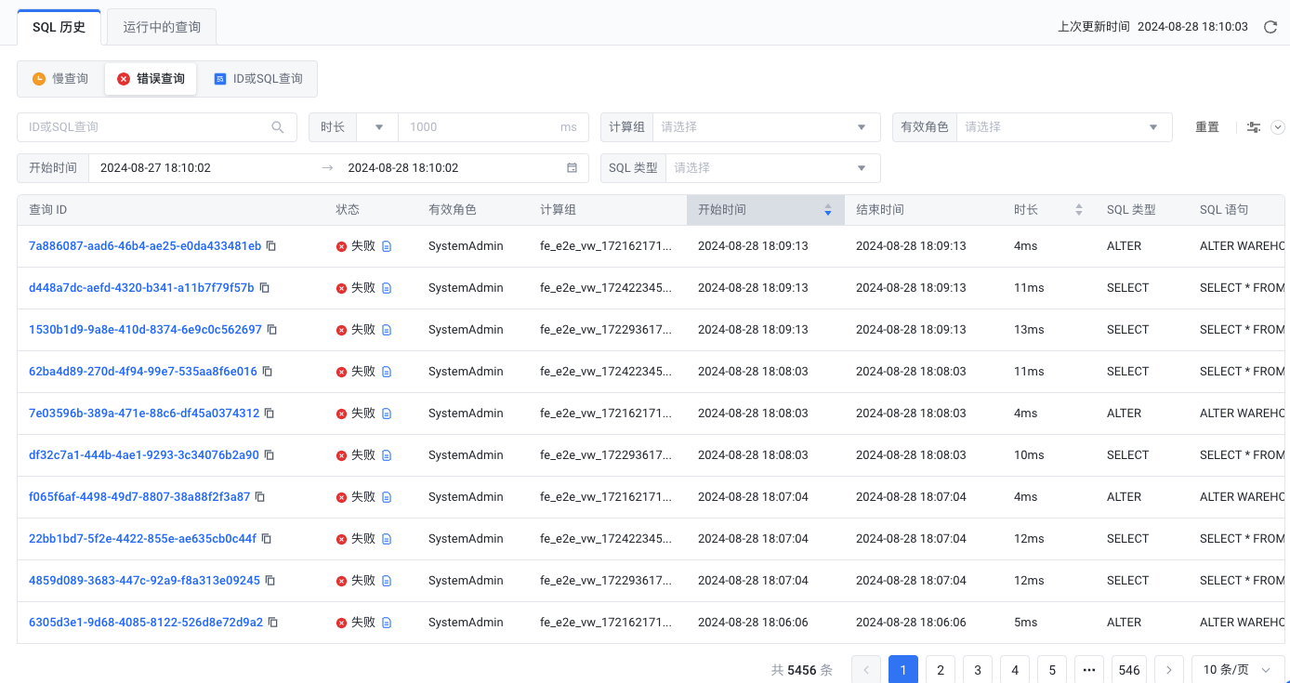Copy query ID 22bb1bd7-5f2e-4422-855e-ae635cb0c44f

tap(266, 539)
